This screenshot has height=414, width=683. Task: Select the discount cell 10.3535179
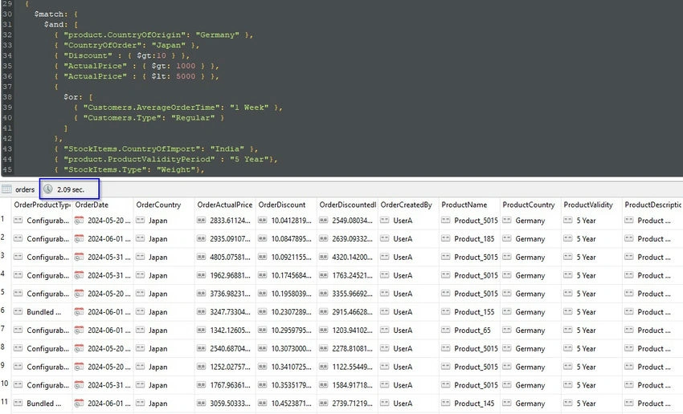click(x=286, y=385)
